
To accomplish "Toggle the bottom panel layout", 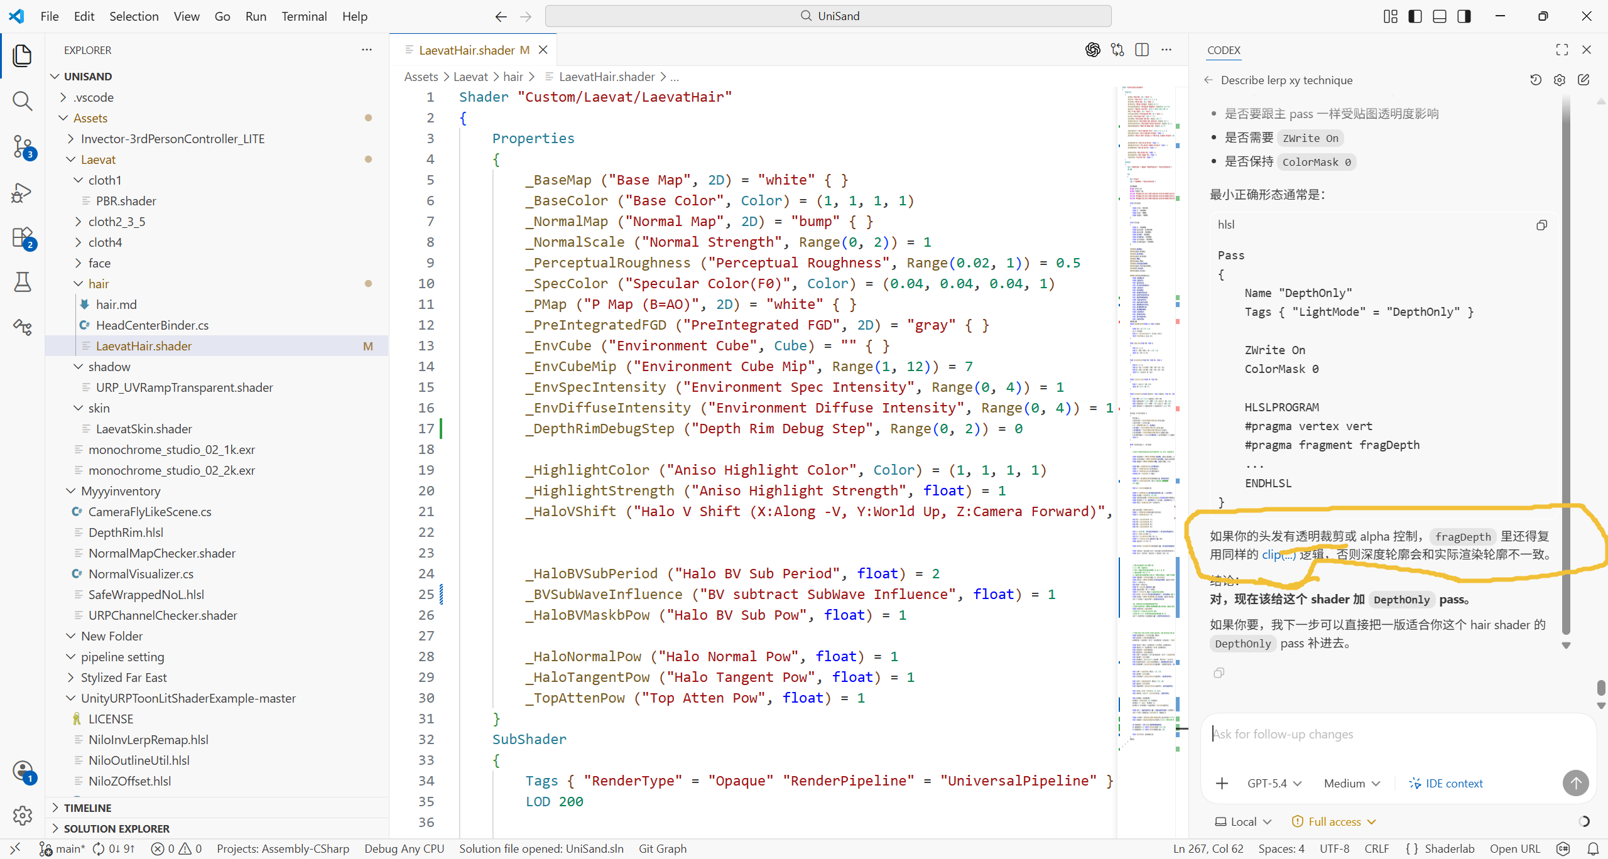I will point(1440,16).
